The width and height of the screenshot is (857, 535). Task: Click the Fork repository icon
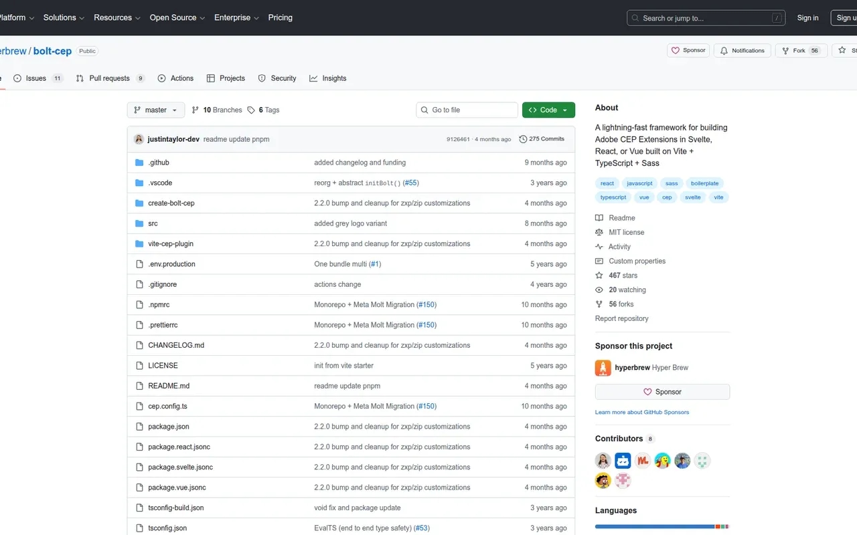coord(785,51)
